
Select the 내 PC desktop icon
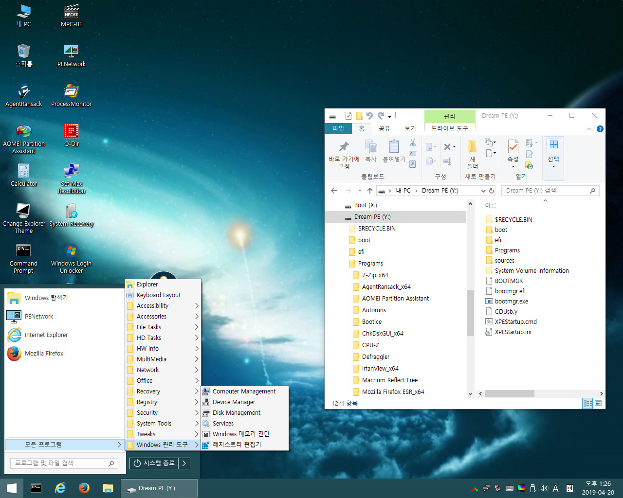click(23, 15)
